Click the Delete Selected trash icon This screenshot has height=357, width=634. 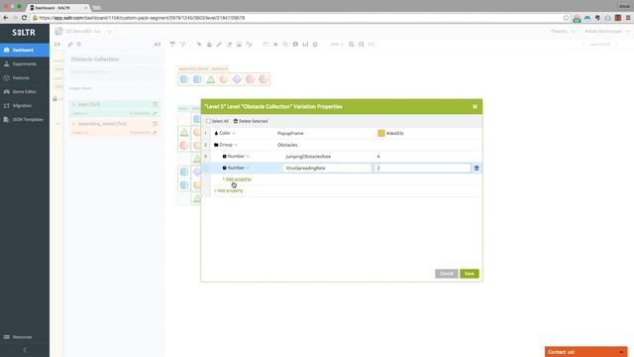coord(236,121)
